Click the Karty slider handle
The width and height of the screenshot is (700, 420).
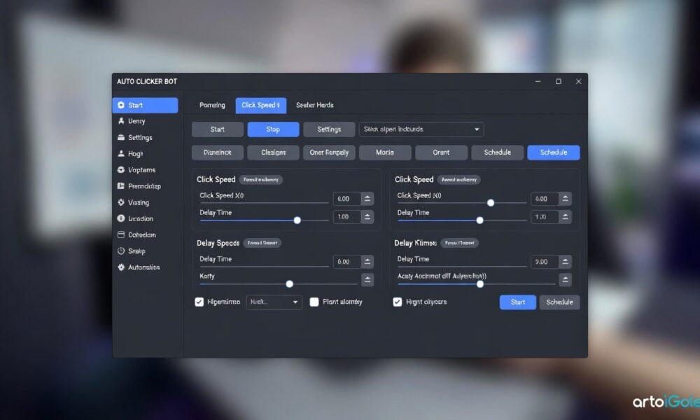pyautogui.click(x=289, y=283)
